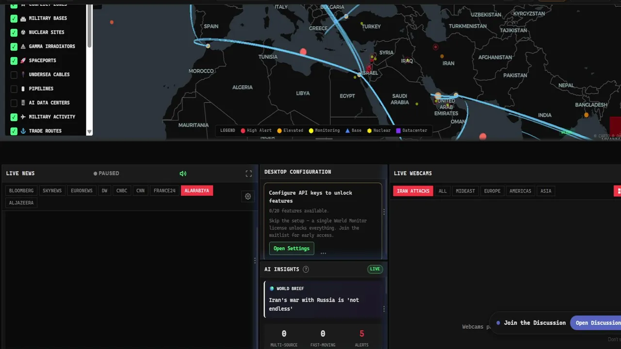Click the red grid view icon in Live Webcams
Viewport: 621px width, 349px height.
(x=618, y=191)
